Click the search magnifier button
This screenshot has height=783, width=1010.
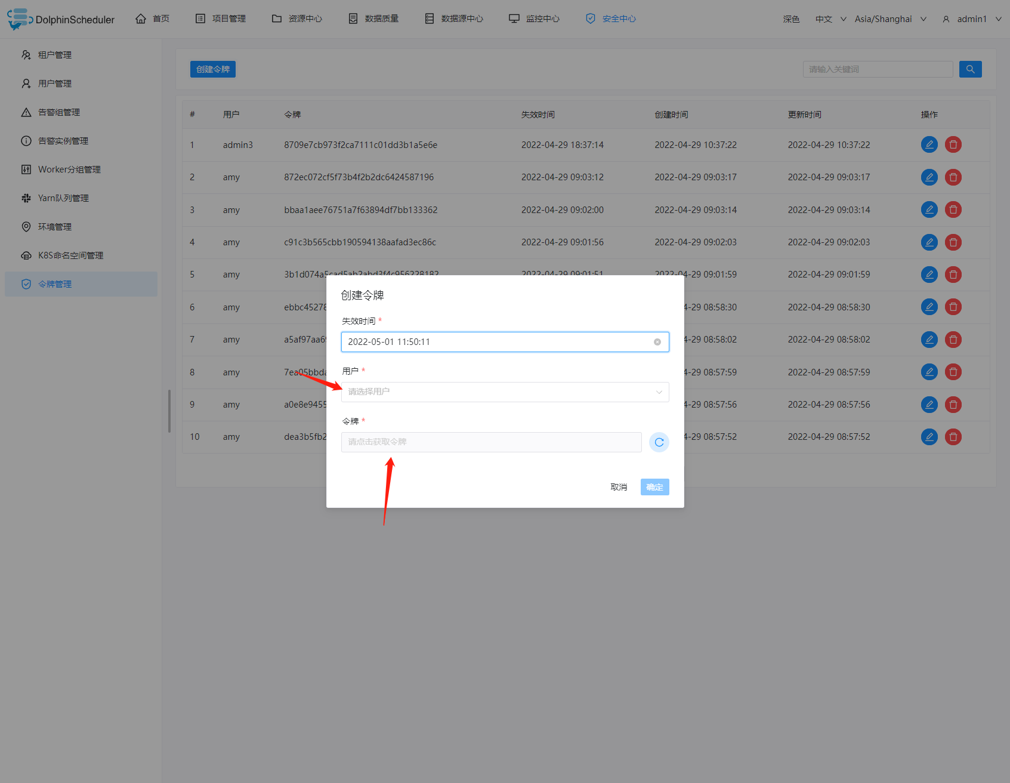coord(970,69)
